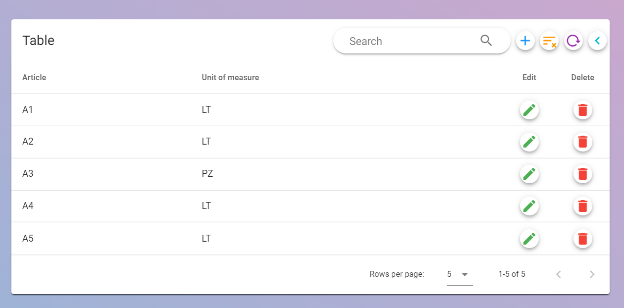Viewport: 624px width, 308px height.
Task: Open the rows per page dropdown
Action: 460,274
